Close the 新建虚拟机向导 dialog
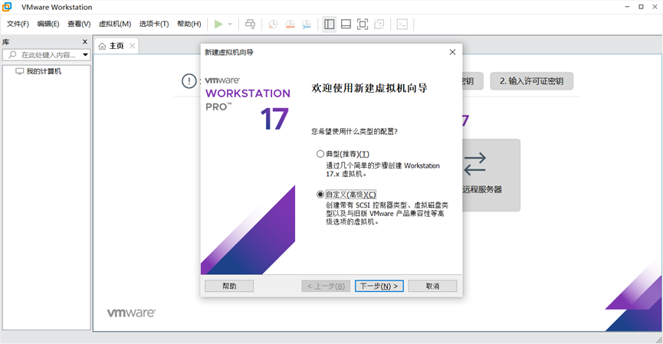 452,52
